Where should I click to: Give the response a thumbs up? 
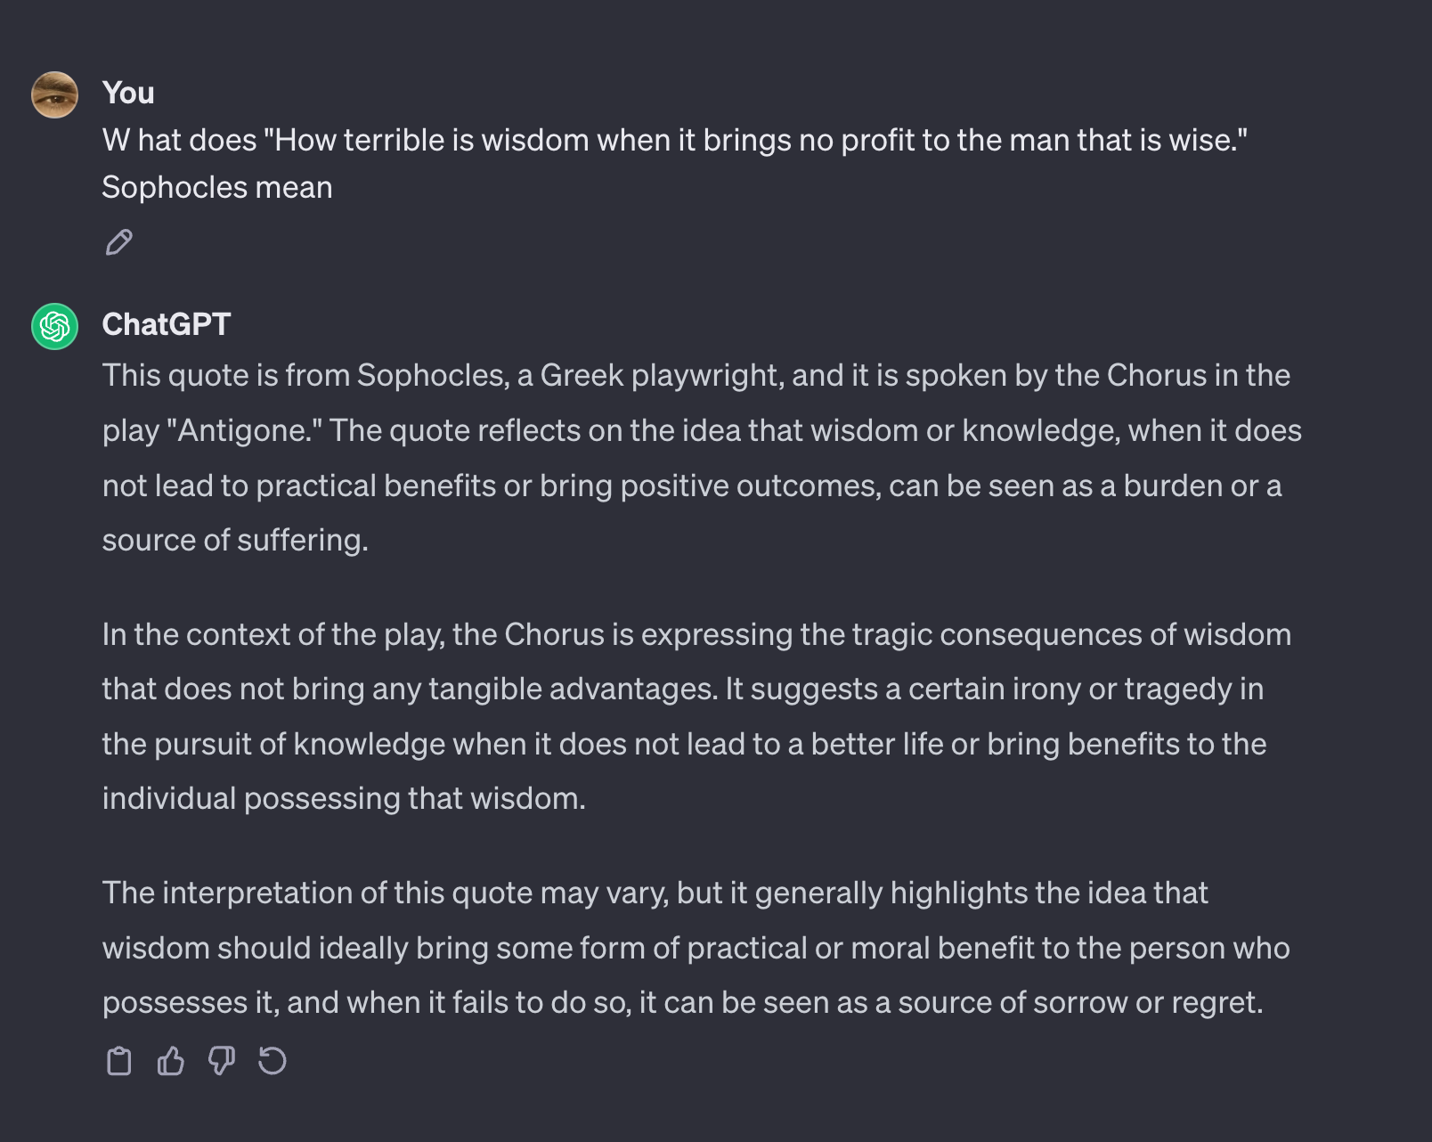[x=170, y=1061]
